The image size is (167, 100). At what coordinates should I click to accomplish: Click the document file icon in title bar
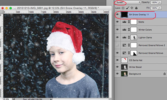(15, 8)
